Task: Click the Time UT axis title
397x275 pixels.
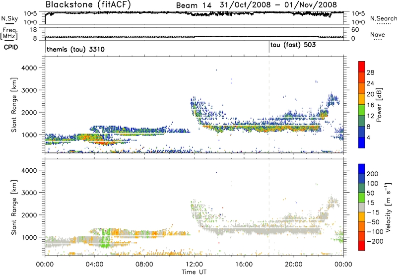Action: [x=194, y=272]
